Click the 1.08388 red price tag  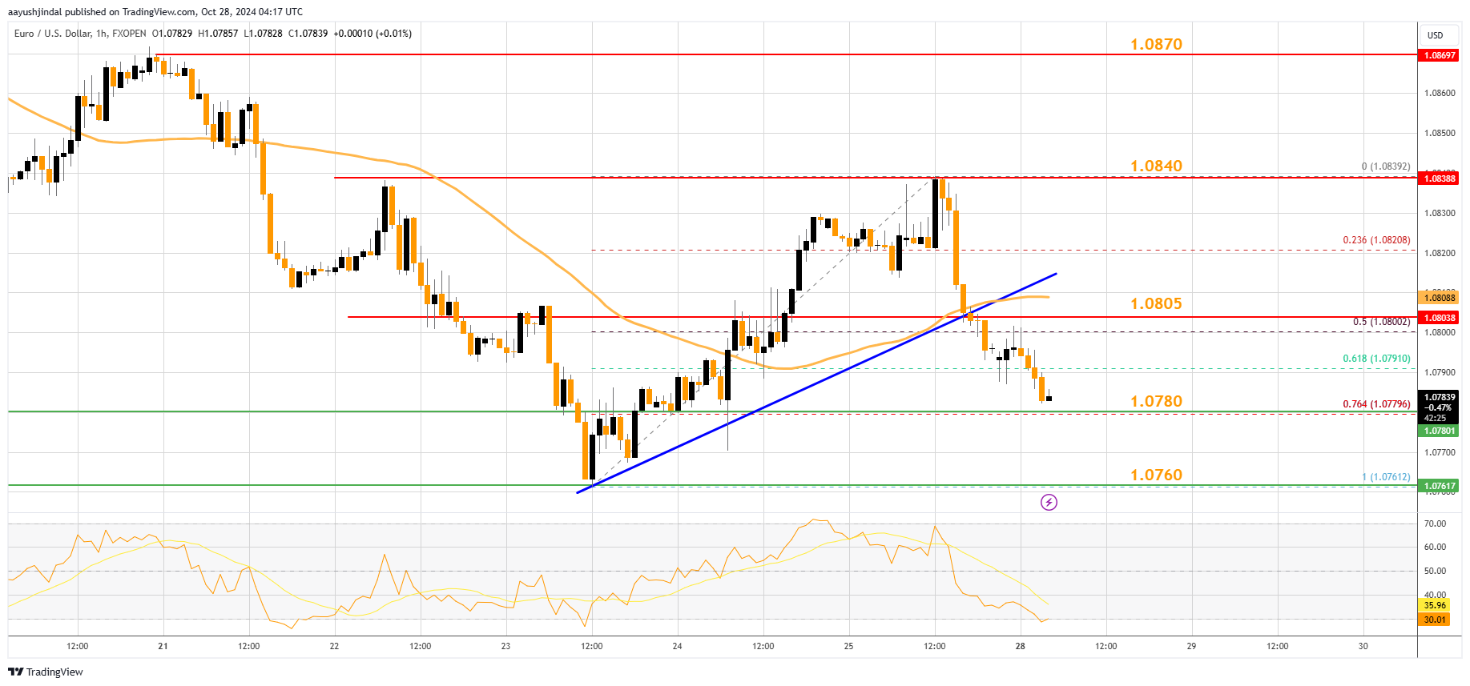click(x=1439, y=179)
